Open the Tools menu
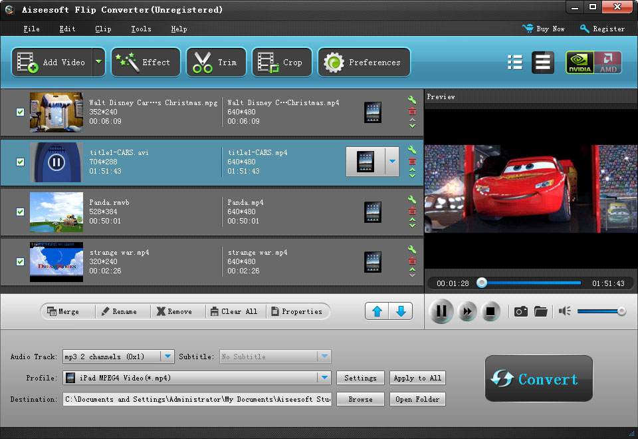Image resolution: width=638 pixels, height=439 pixels. pos(140,29)
